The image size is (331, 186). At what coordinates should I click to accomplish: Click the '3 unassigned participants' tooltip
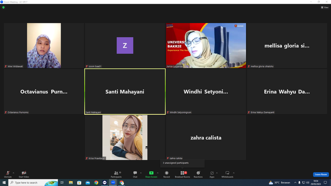182,163
